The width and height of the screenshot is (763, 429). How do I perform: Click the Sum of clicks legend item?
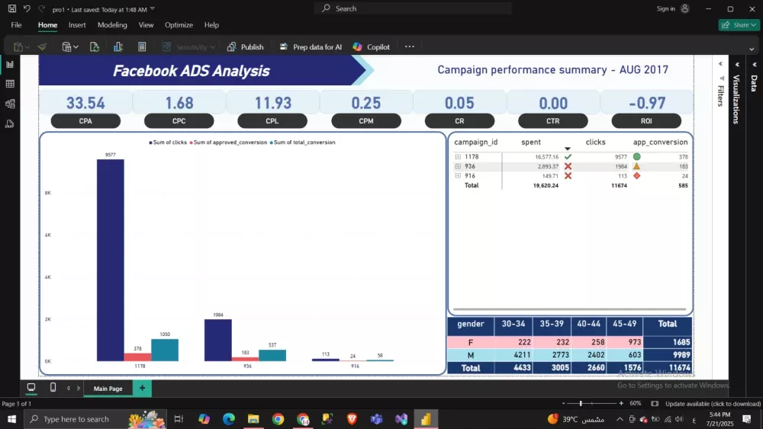click(x=168, y=142)
